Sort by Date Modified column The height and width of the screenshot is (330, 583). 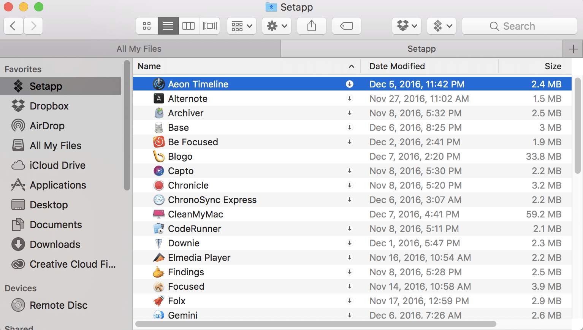(x=429, y=66)
